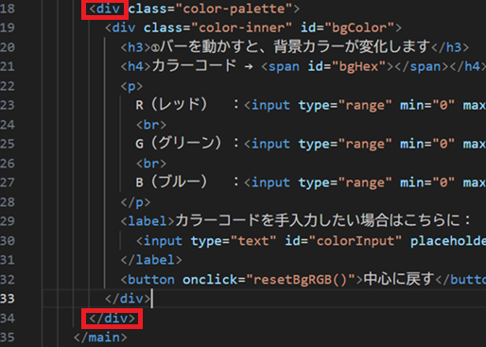Click the <br> tag on line 26

(x=151, y=164)
